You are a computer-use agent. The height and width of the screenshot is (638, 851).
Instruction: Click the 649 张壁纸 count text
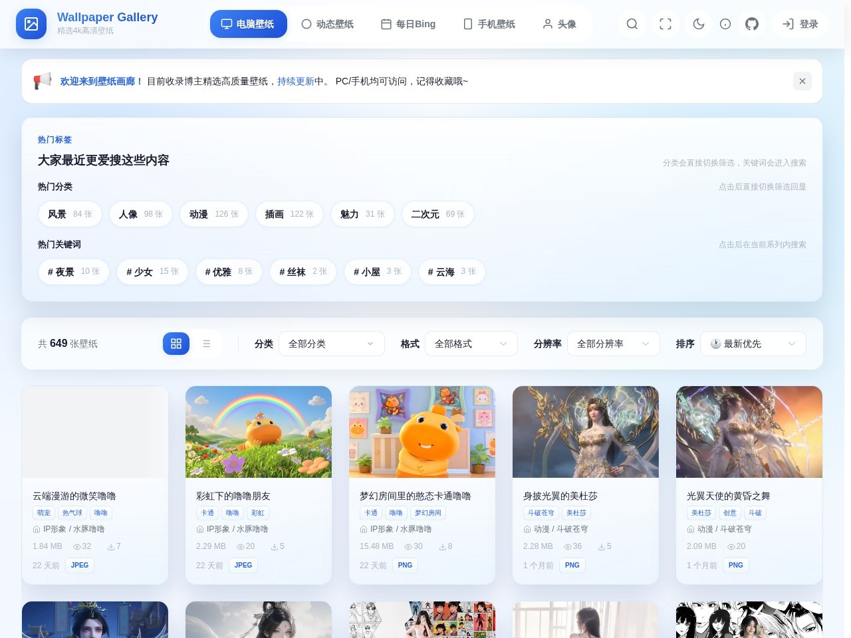coord(68,344)
